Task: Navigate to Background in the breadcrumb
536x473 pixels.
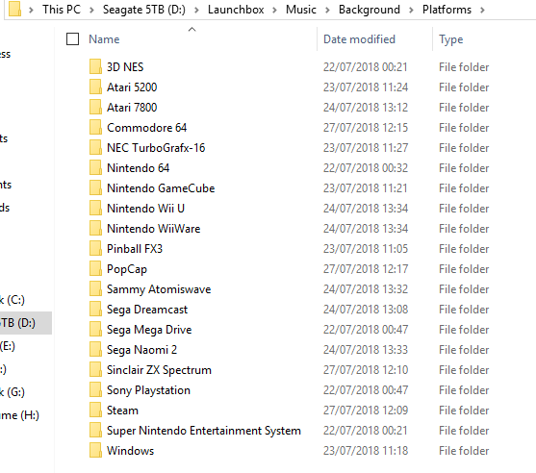Action: pos(370,10)
